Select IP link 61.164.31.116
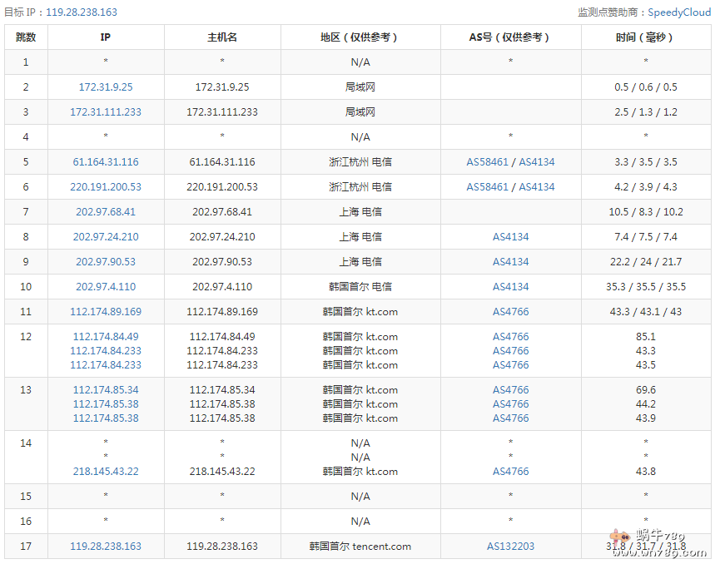Image resolution: width=720 pixels, height=564 pixels. [x=106, y=162]
